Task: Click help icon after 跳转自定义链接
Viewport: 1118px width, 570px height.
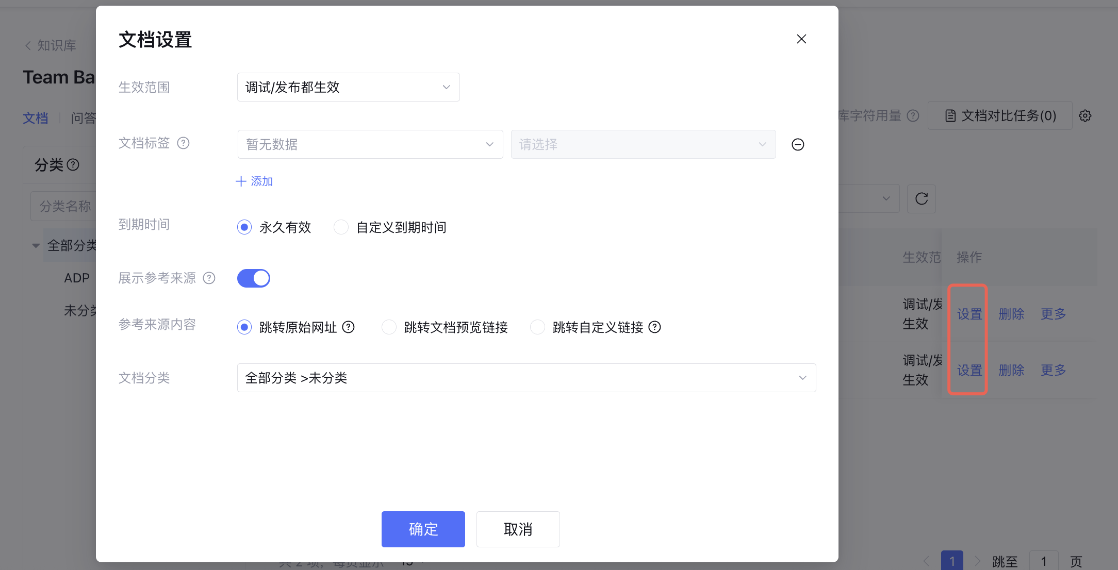Action: 654,327
